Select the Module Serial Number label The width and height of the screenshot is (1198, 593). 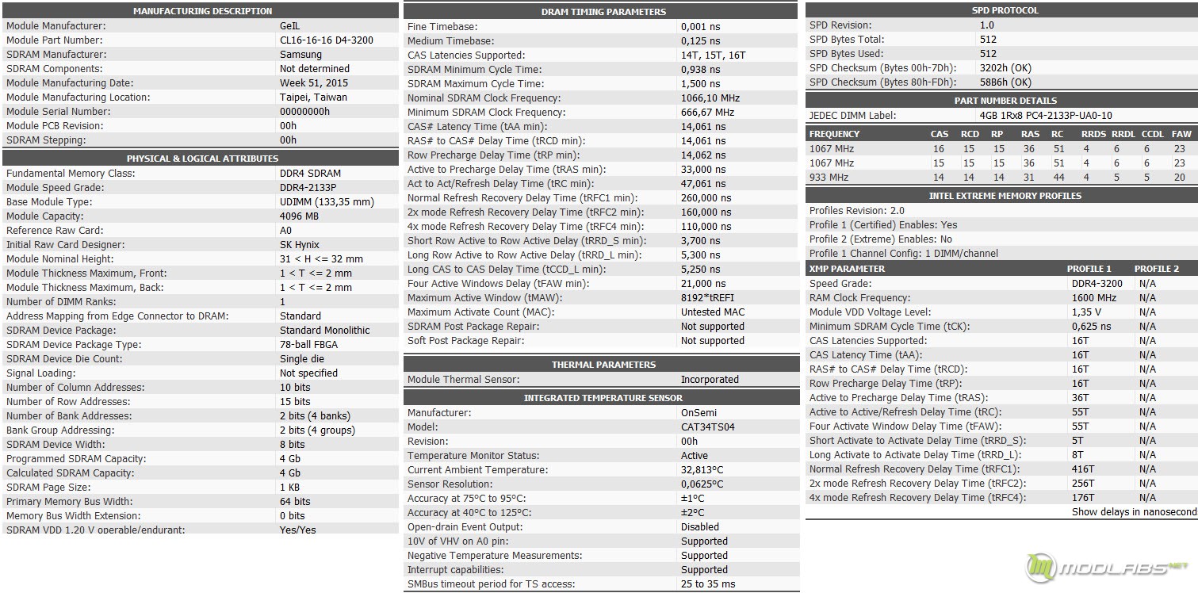point(59,112)
